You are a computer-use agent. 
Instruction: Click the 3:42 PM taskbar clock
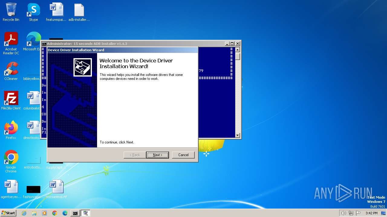[371, 213]
